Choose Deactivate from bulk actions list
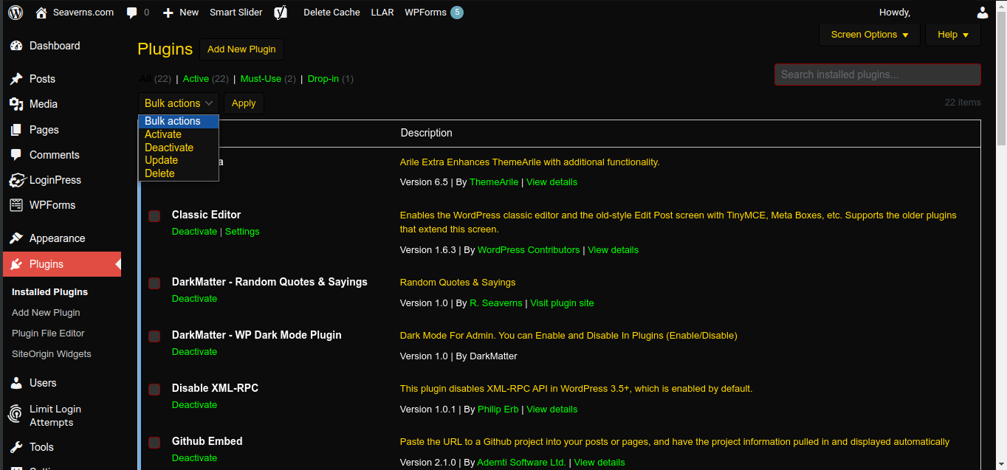This screenshot has width=1007, height=470. [x=179, y=148]
